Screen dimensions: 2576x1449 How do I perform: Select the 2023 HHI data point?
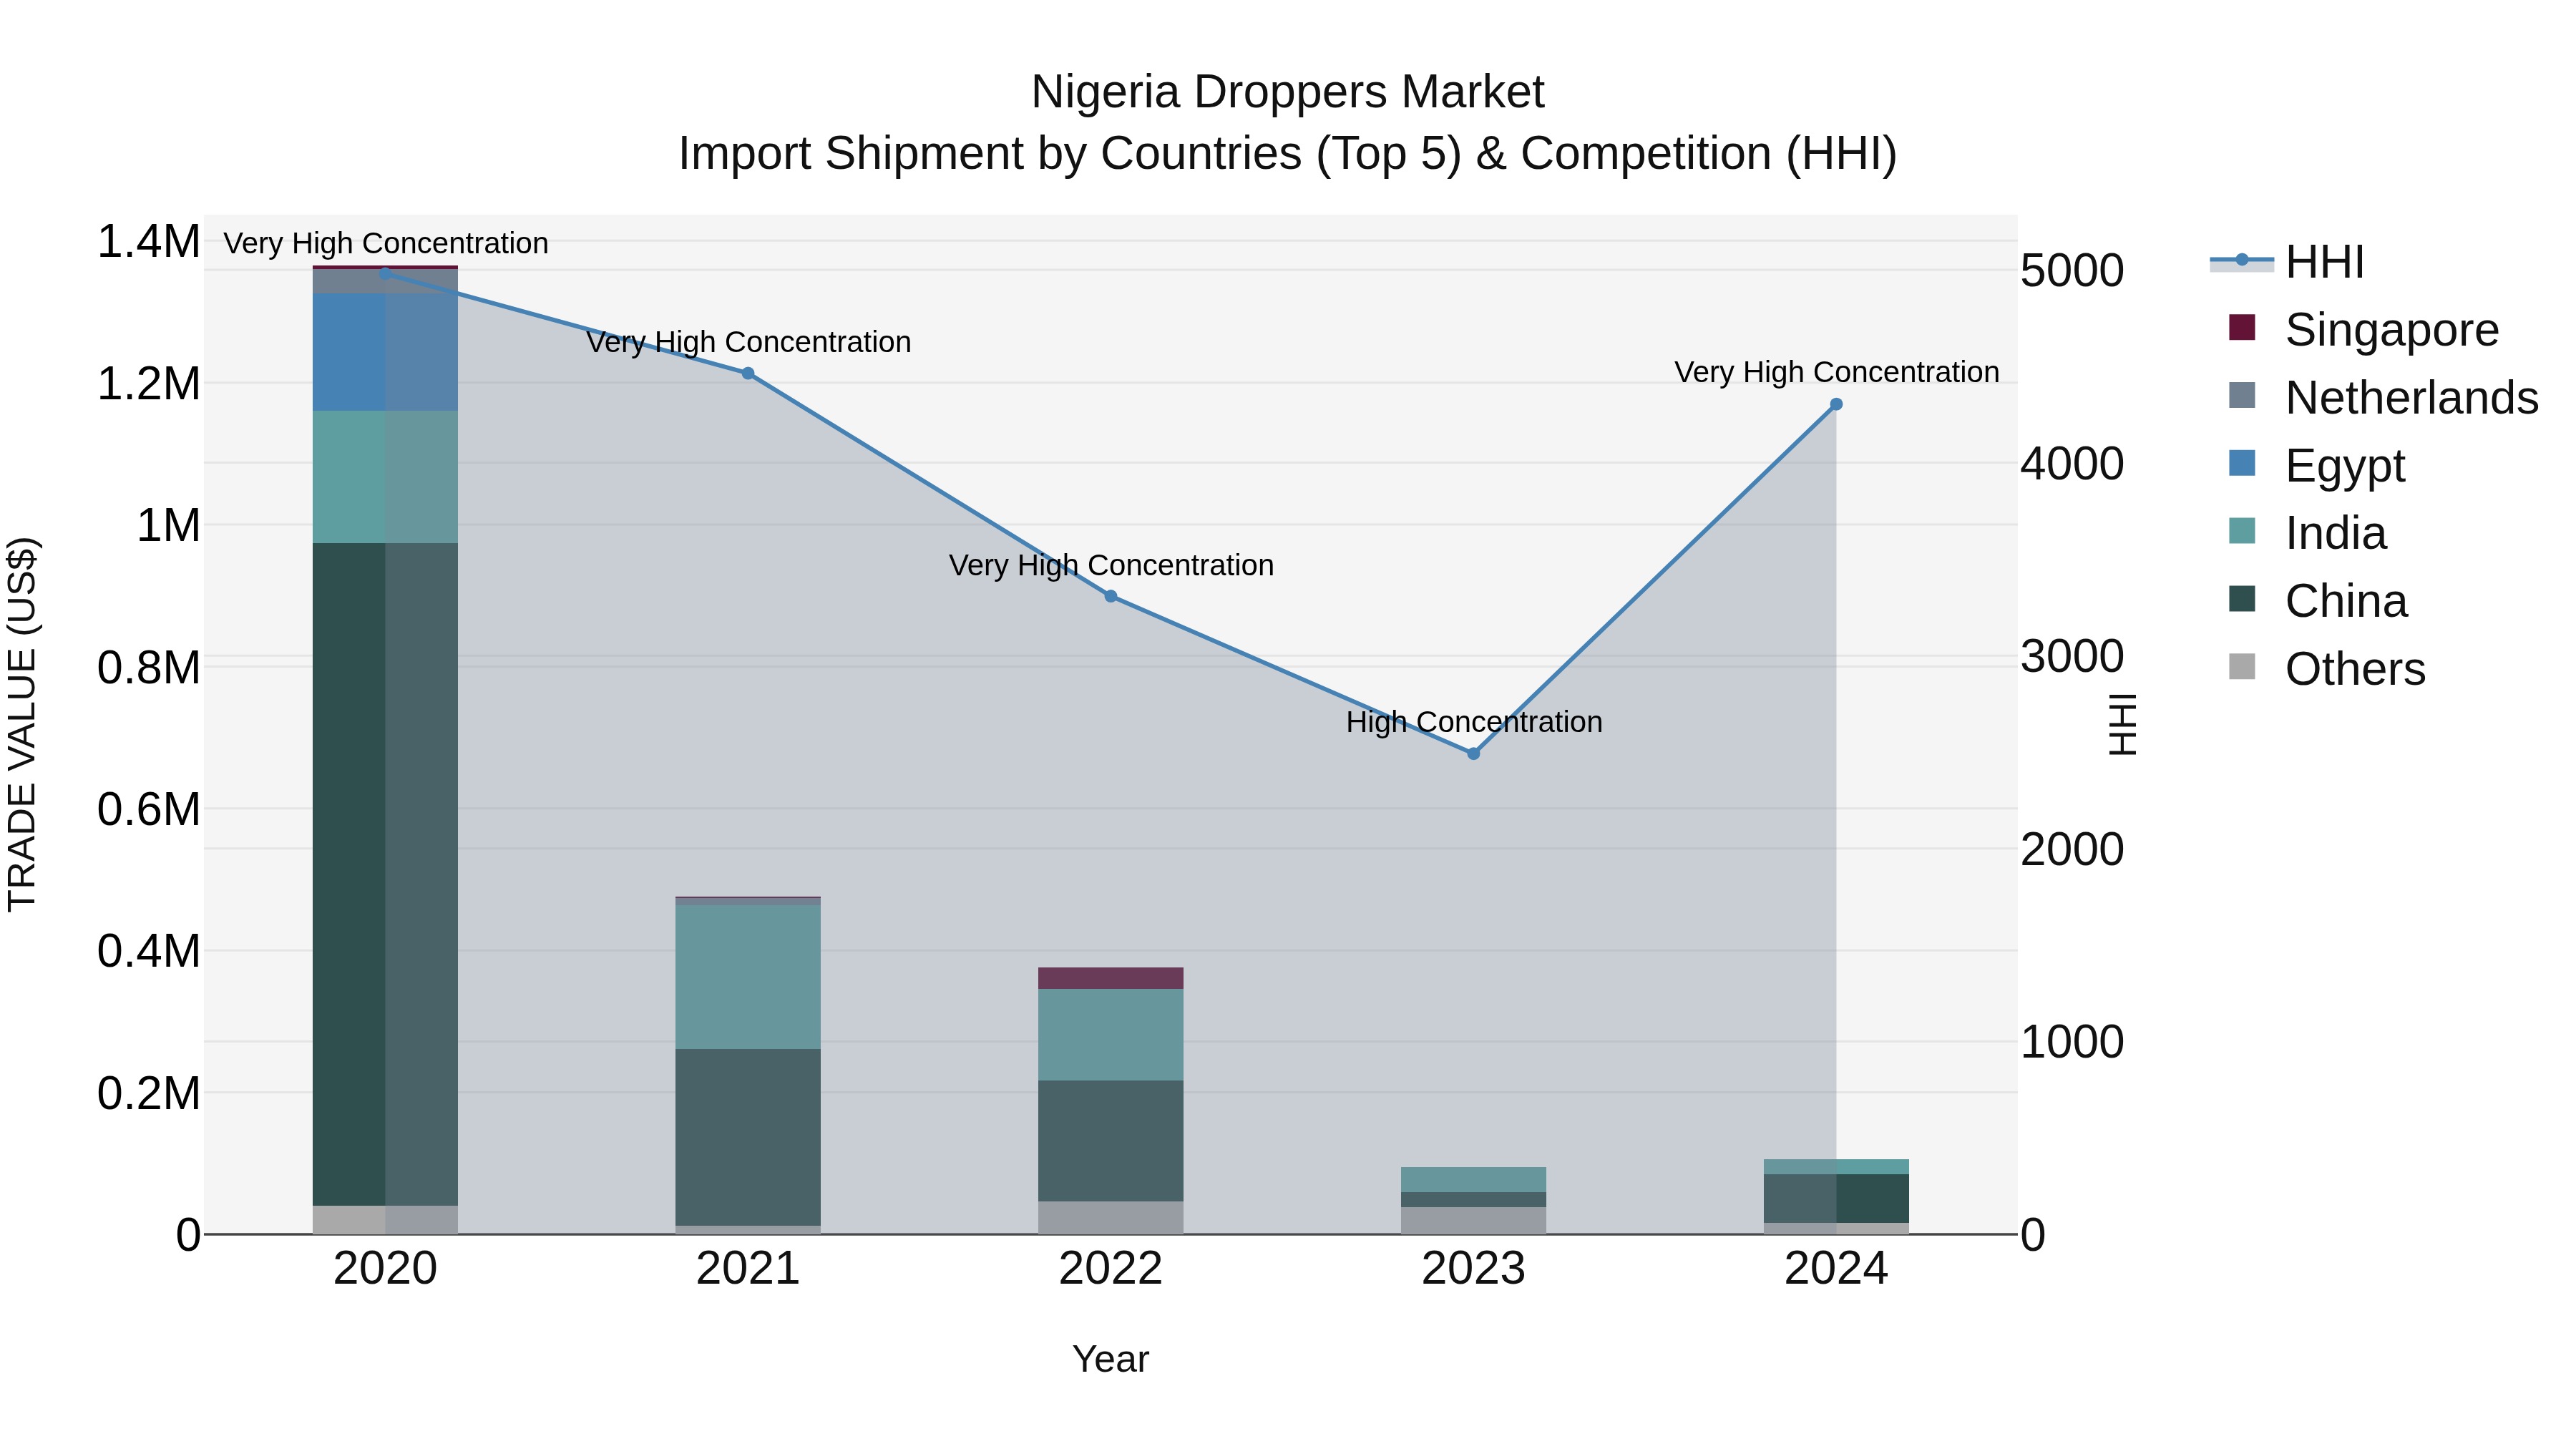(x=1473, y=753)
